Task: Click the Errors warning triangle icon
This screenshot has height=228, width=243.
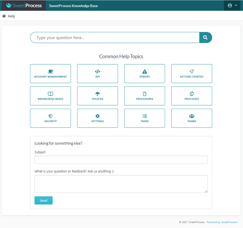Action: pos(144,71)
